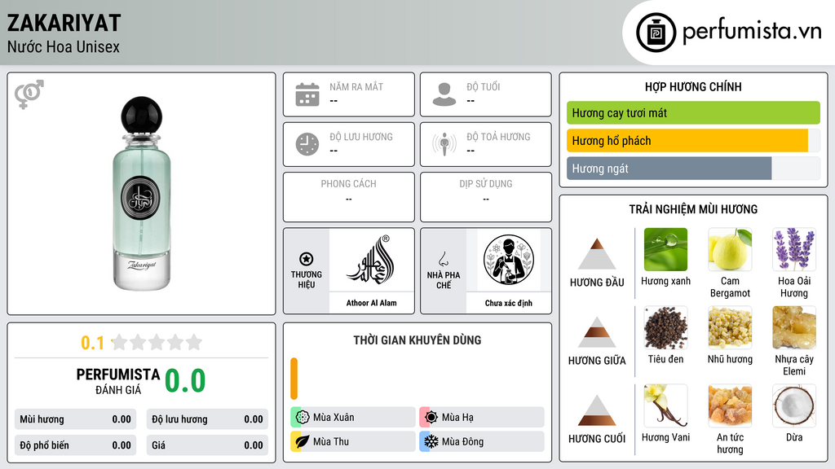Click the sillage icon for Độ toả hương
Viewport: 835px width, 469px height.
[444, 144]
